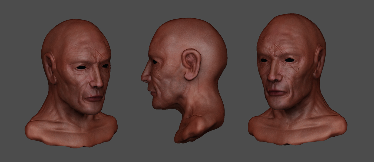
Task: Select the head sculpt shown in side profile
Action: point(184,80)
